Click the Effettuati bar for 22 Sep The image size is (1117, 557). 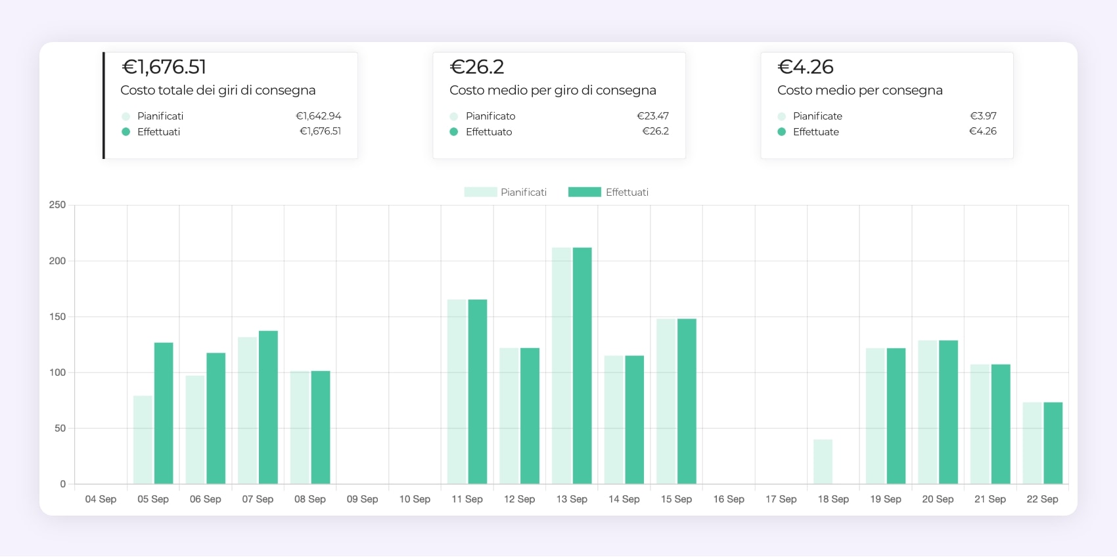1053,443
